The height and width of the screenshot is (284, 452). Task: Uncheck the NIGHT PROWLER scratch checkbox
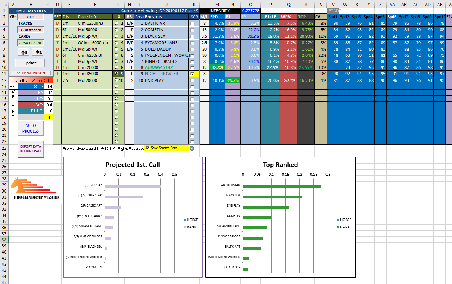click(192, 74)
